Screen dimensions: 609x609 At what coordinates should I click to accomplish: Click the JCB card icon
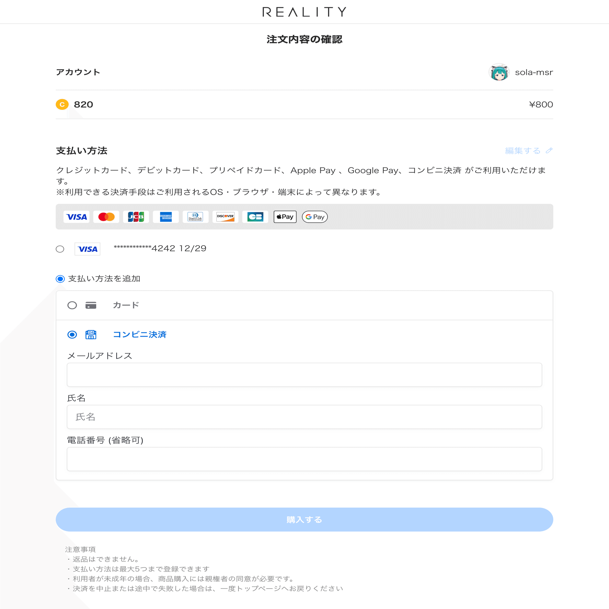tap(136, 217)
